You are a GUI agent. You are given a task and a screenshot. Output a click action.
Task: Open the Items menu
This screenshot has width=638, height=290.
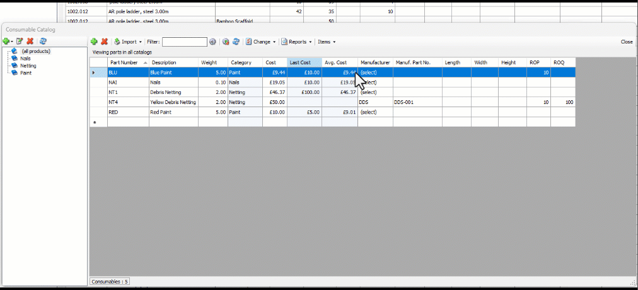326,42
